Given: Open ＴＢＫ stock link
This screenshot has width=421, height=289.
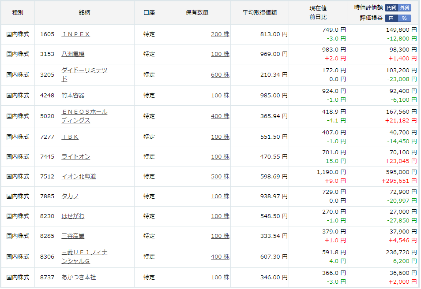Looking at the screenshot, I should point(70,137).
